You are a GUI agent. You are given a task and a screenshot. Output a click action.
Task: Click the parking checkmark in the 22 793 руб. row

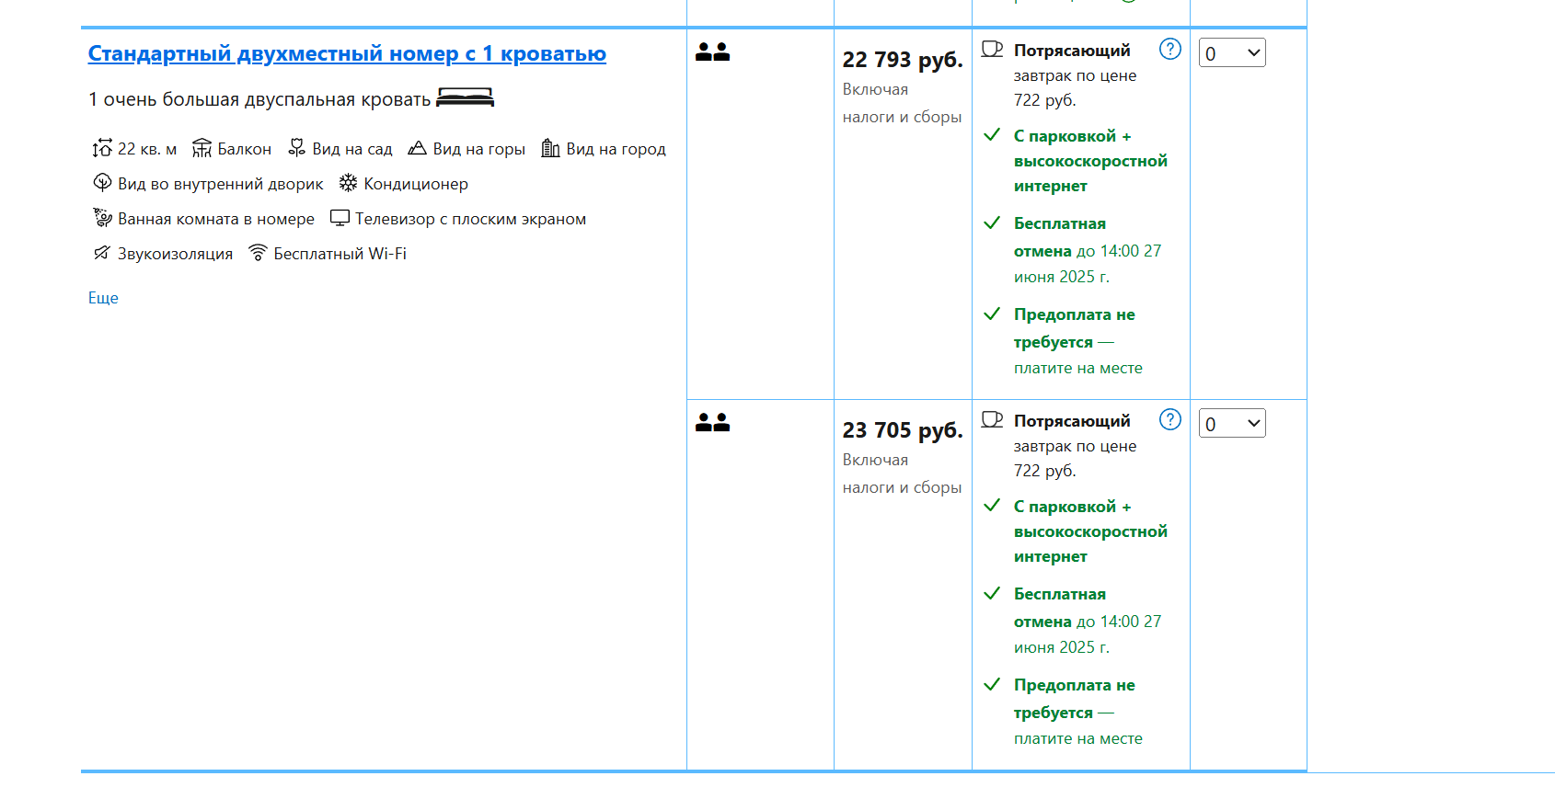coord(992,135)
